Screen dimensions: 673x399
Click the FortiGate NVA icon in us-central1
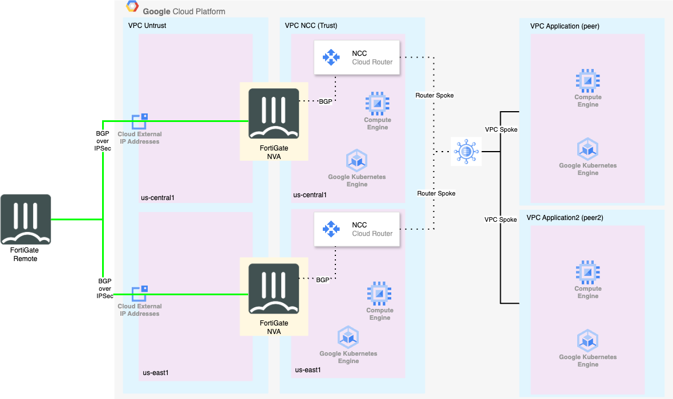pos(274,113)
